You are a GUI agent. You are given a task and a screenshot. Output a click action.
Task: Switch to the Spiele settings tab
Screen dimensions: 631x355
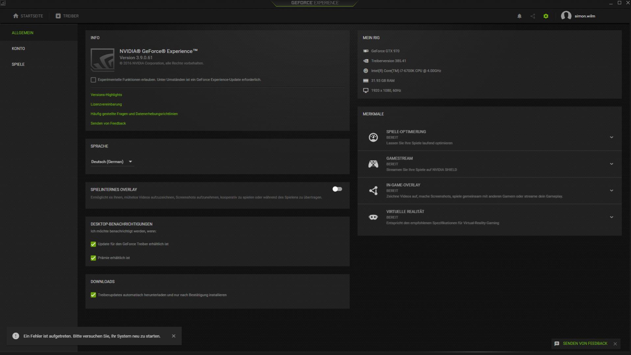(x=39, y=64)
